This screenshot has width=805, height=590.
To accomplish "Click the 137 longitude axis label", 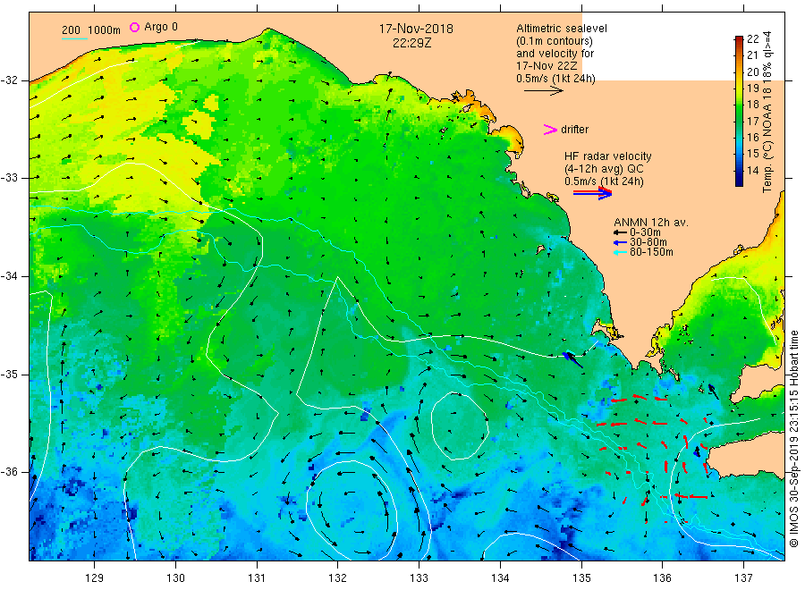I will (x=743, y=578).
